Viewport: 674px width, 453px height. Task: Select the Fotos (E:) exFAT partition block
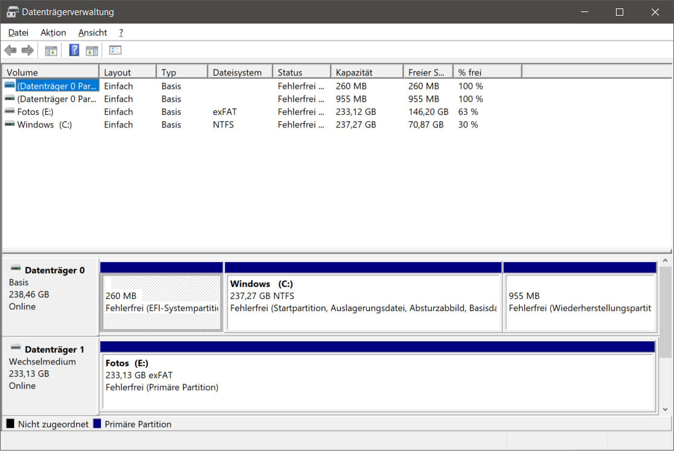click(x=377, y=381)
